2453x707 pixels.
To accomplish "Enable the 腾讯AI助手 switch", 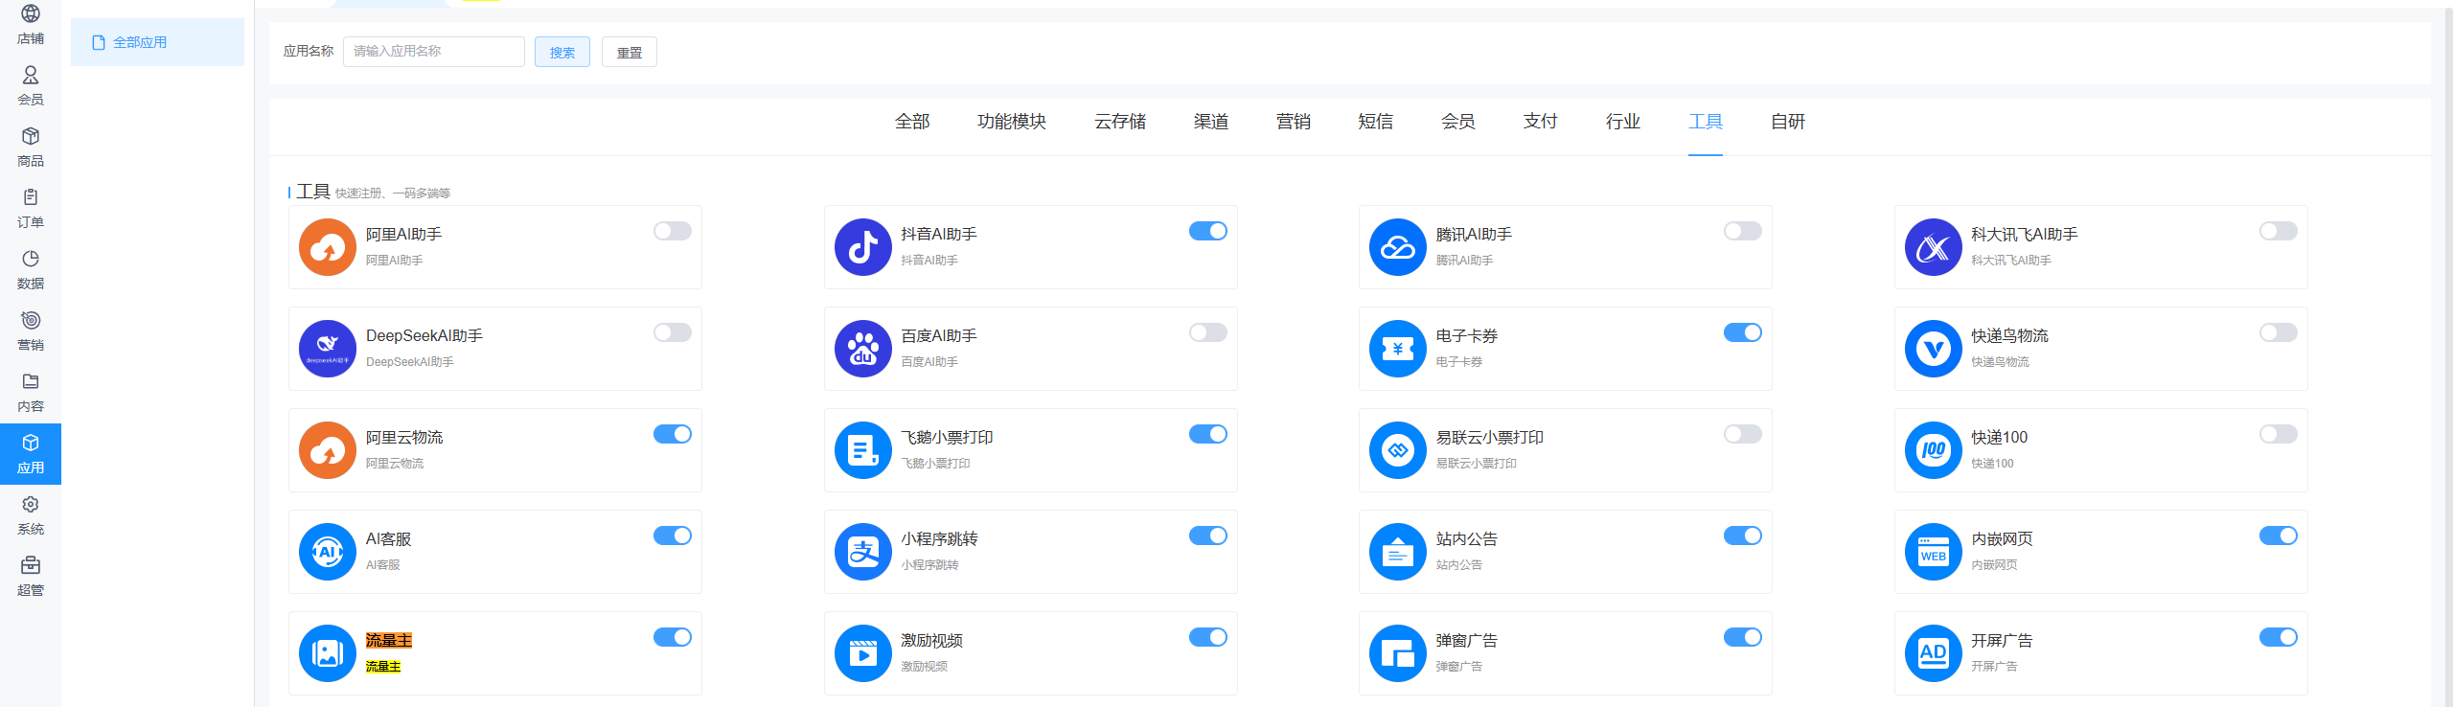I will pos(1743,231).
